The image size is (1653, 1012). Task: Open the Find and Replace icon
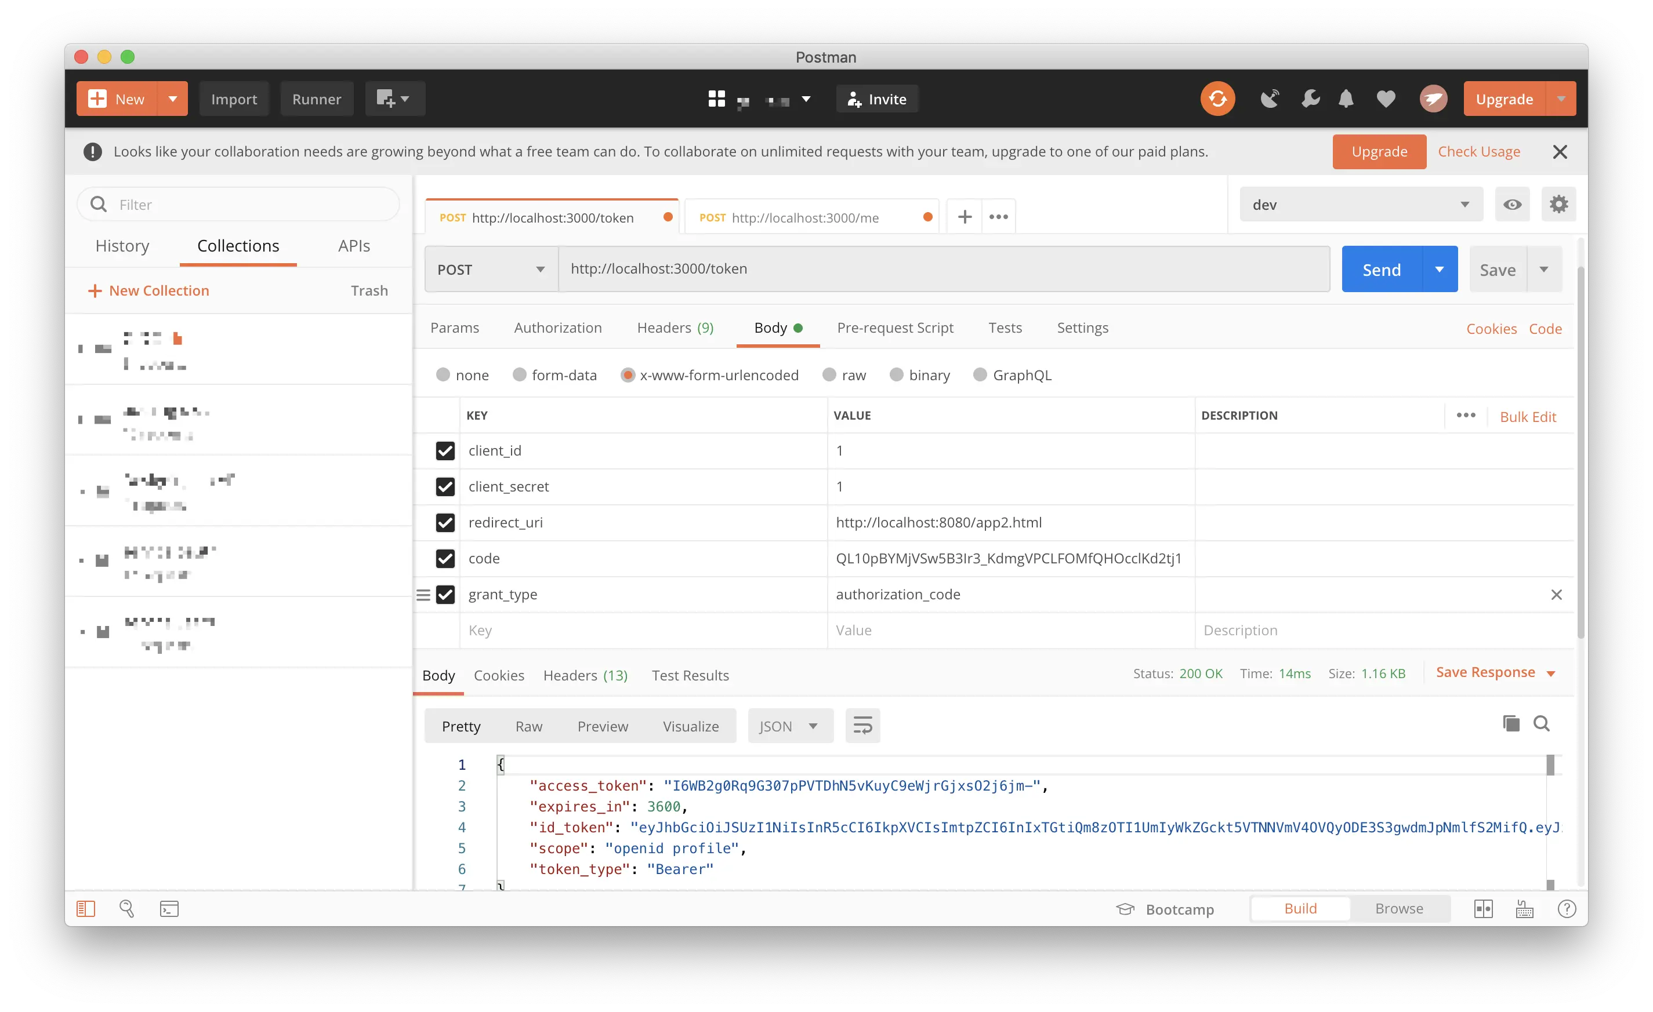tap(127, 909)
